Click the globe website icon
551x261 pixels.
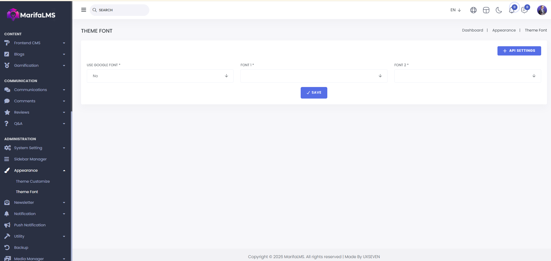point(473,10)
